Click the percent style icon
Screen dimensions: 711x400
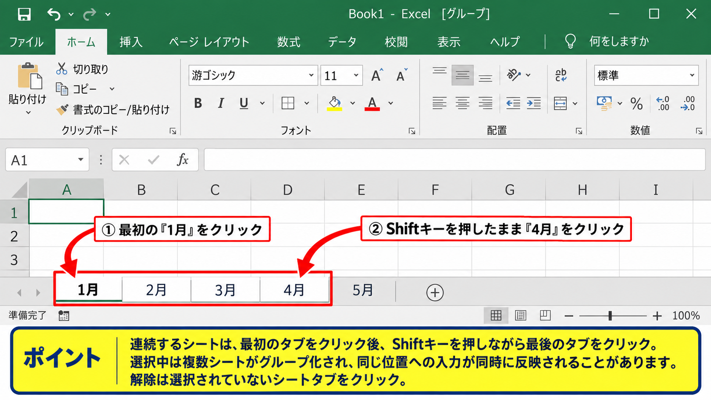tap(637, 103)
